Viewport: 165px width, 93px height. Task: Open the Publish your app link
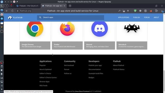click(95, 65)
